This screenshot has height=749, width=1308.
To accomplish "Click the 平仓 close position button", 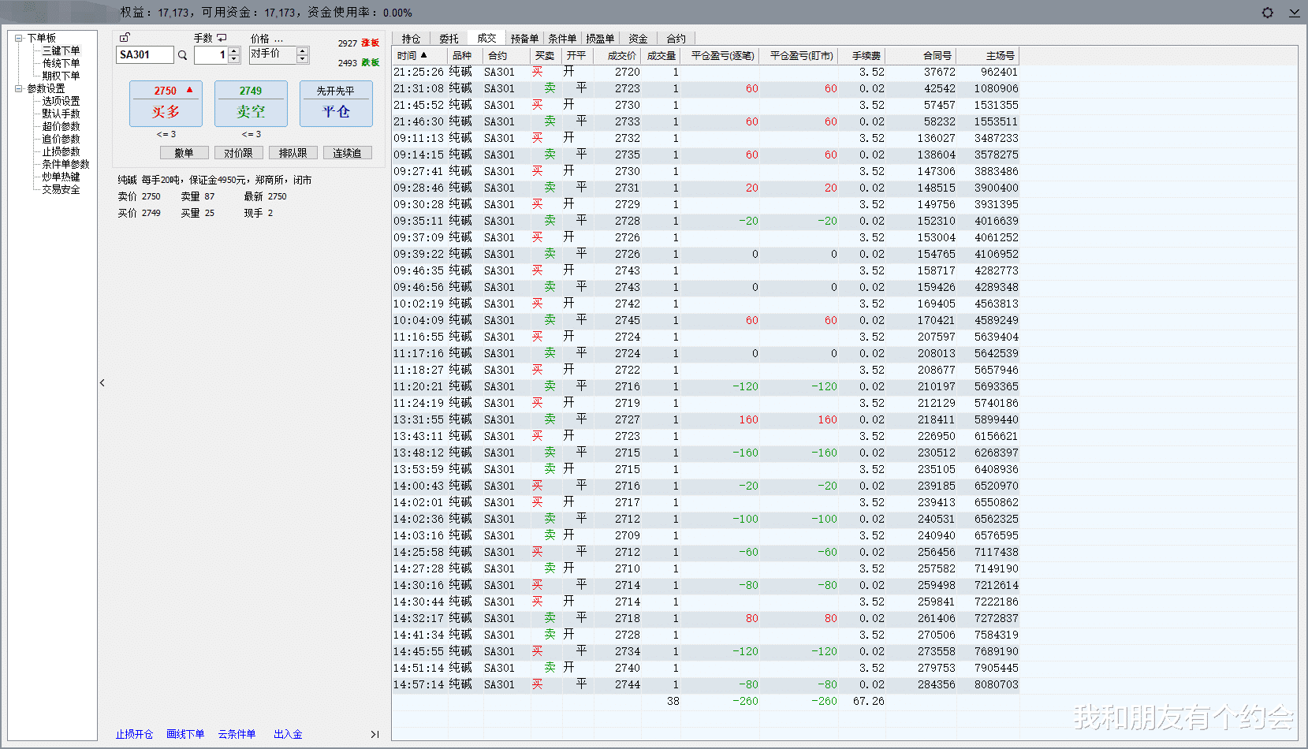I will click(336, 103).
